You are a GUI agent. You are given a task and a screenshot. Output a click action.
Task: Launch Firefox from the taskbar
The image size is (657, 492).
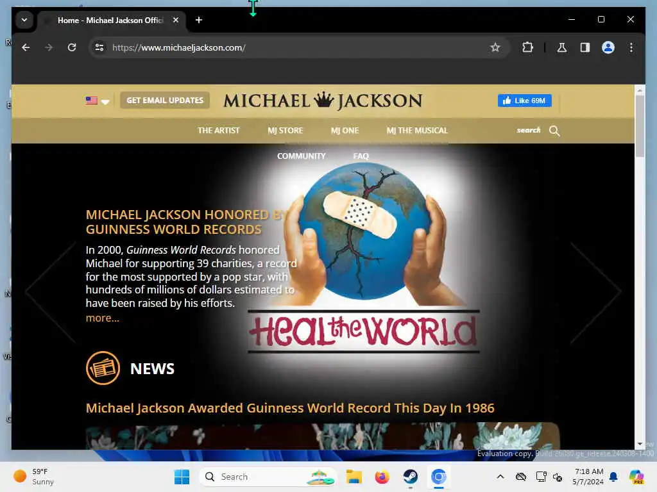tap(382, 477)
